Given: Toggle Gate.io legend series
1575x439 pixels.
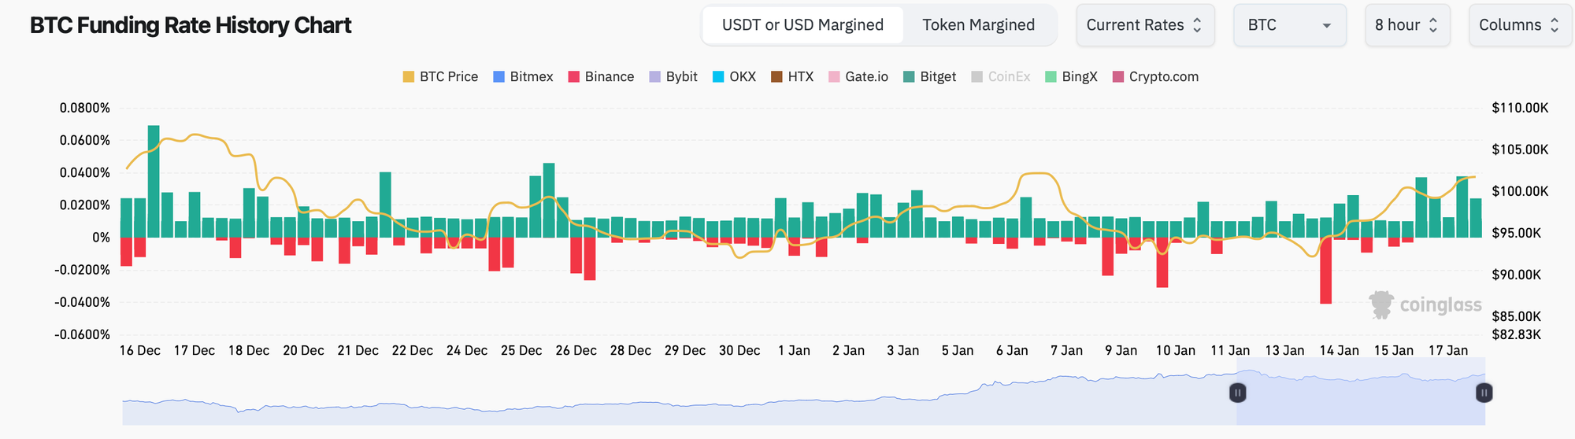Looking at the screenshot, I should click(x=858, y=76).
